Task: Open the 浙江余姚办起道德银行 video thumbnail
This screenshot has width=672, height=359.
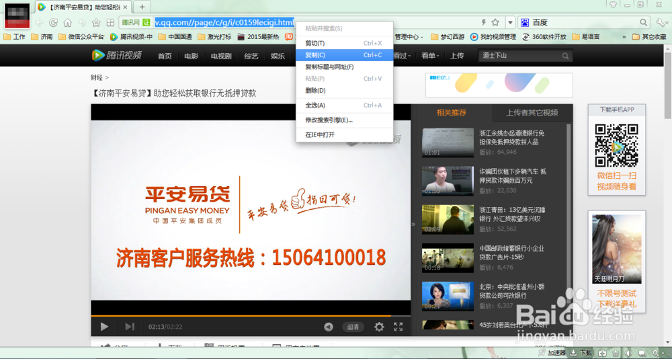Action: (448, 143)
